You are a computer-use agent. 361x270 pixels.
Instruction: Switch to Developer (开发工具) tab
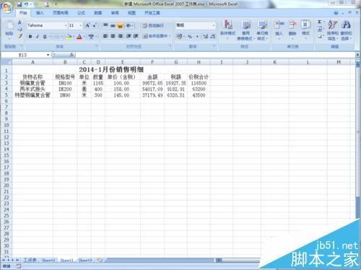coord(152,13)
